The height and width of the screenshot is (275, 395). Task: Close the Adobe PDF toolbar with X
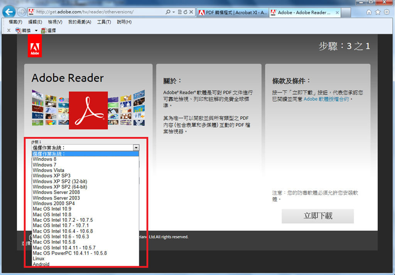tap(9, 30)
